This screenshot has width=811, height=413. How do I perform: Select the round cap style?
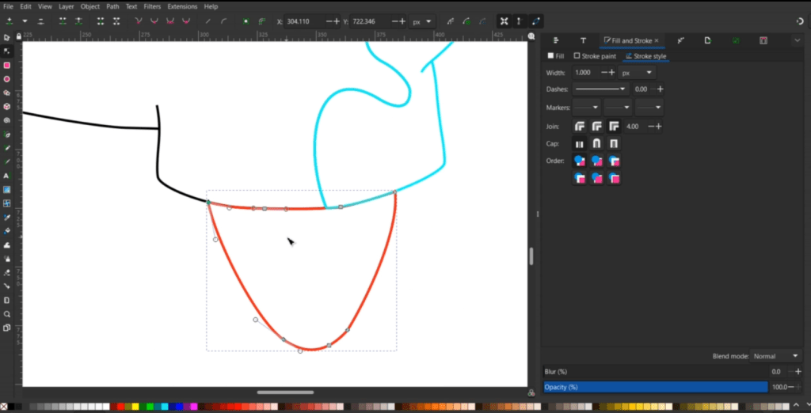(x=596, y=144)
